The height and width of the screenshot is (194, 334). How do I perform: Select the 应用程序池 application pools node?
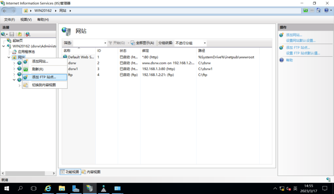26,52
